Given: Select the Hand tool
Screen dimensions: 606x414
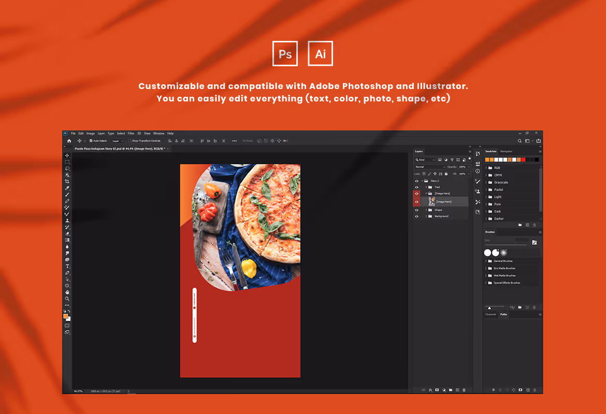Looking at the screenshot, I should 67,292.
